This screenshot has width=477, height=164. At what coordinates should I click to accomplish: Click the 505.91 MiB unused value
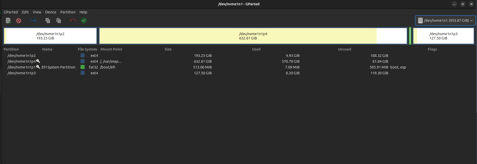click(x=379, y=67)
